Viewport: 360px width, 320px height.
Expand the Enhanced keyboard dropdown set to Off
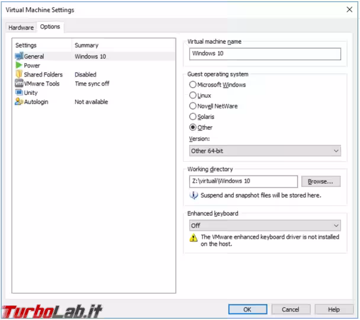coord(265,226)
